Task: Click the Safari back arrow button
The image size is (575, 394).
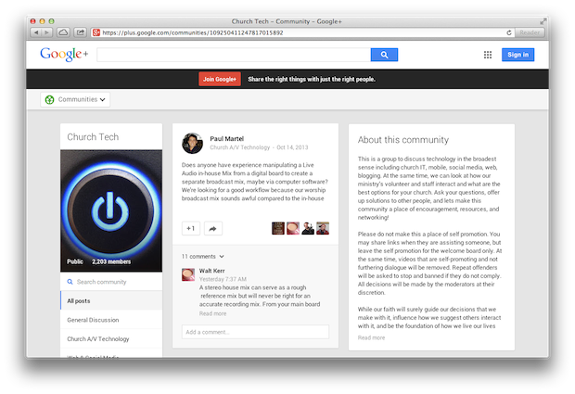Action: 36,32
